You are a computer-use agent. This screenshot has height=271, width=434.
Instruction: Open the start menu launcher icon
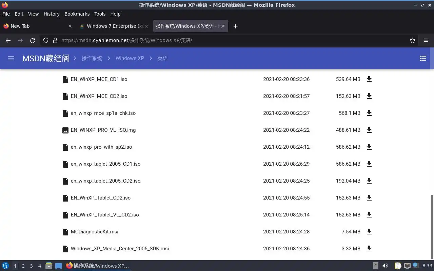(5, 266)
